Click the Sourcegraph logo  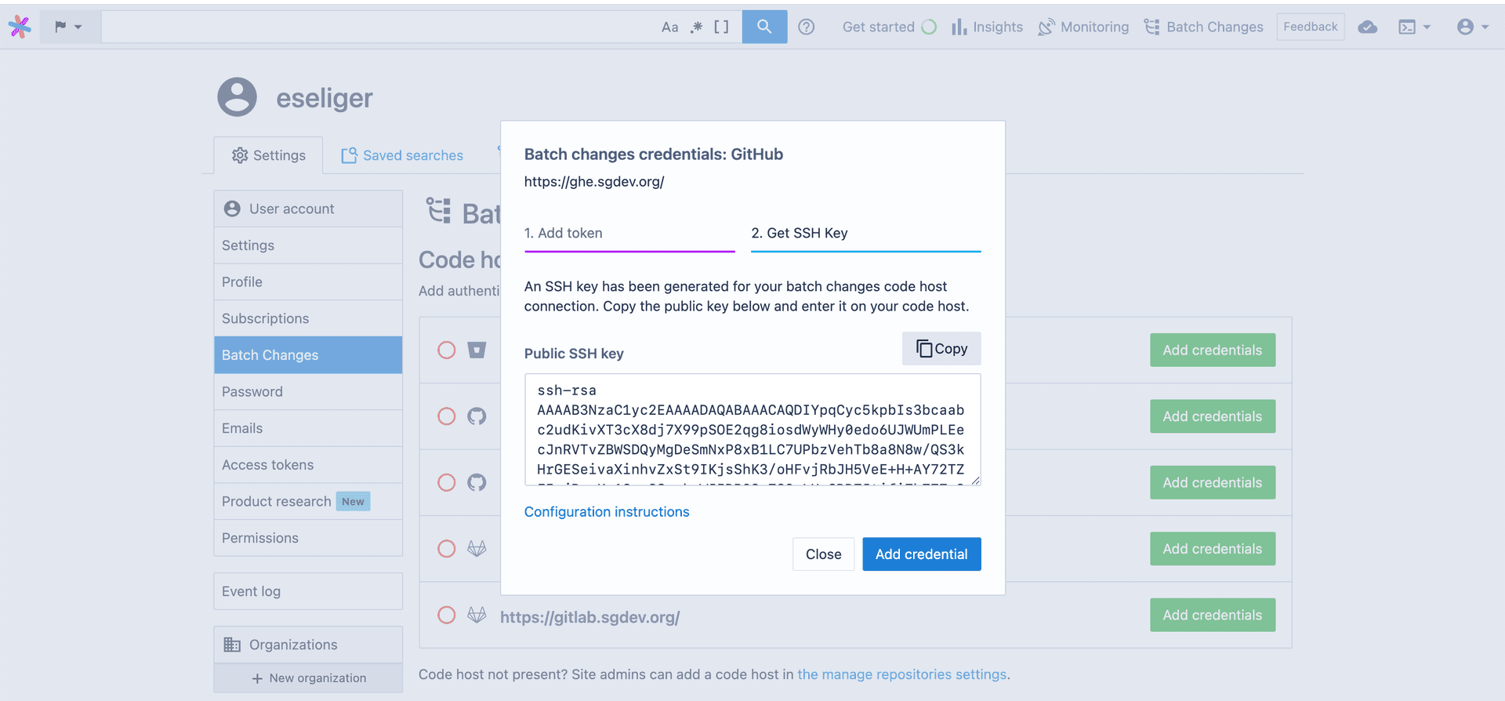20,27
